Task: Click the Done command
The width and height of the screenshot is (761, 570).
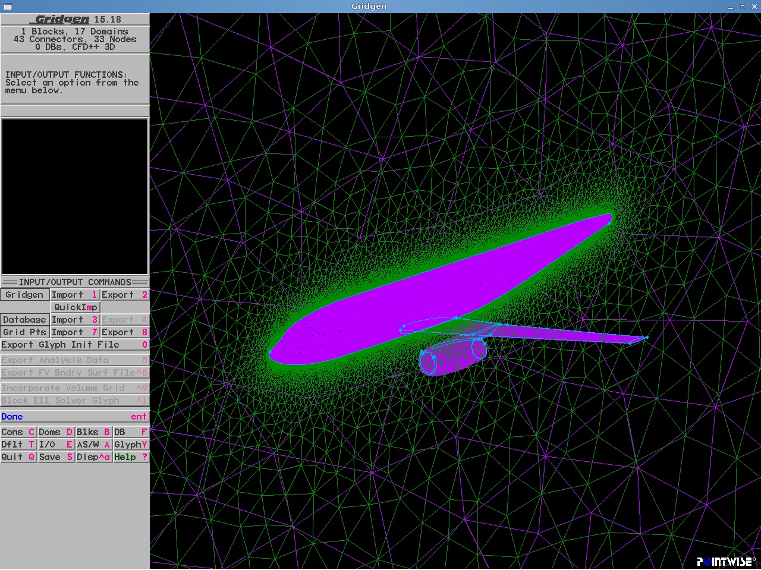Action: click(x=74, y=417)
